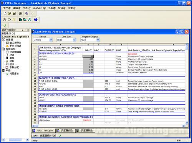Image resolution: width=192 pixels, height=143 pixels.
Task: Select the 材料 item in the design tree
Action: (10, 61)
